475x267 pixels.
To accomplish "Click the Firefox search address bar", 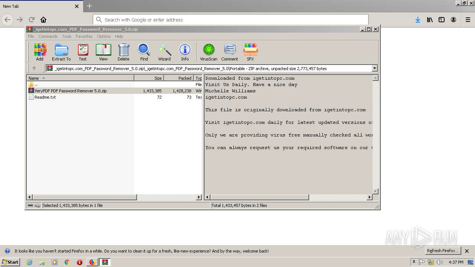I will point(230,20).
